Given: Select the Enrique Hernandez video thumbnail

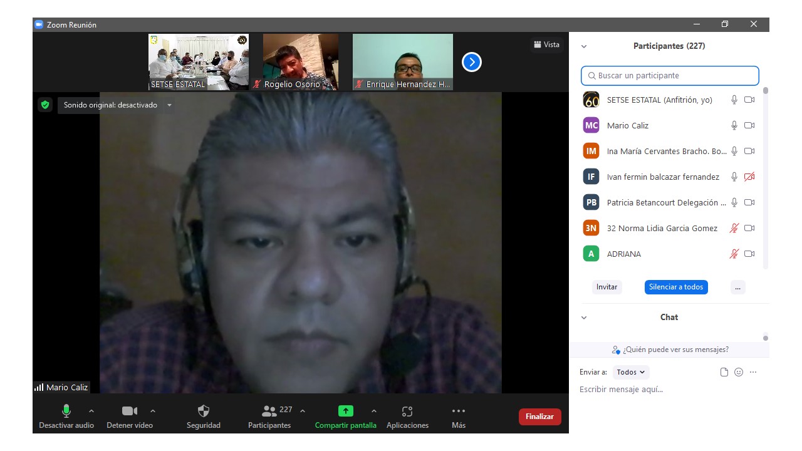Looking at the screenshot, I should coord(403,62).
